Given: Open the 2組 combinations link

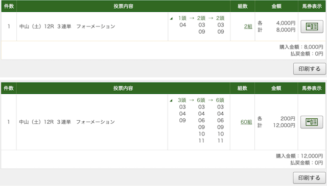Looking at the screenshot, I should 248,26.
